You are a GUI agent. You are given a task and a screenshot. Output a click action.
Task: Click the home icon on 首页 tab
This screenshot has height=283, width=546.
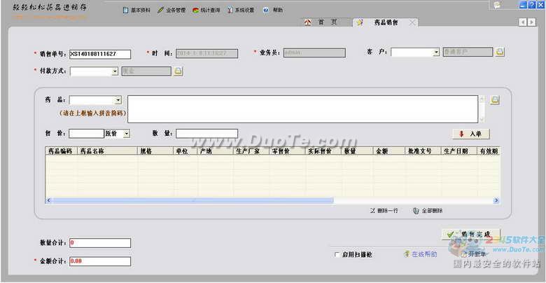coord(307,22)
